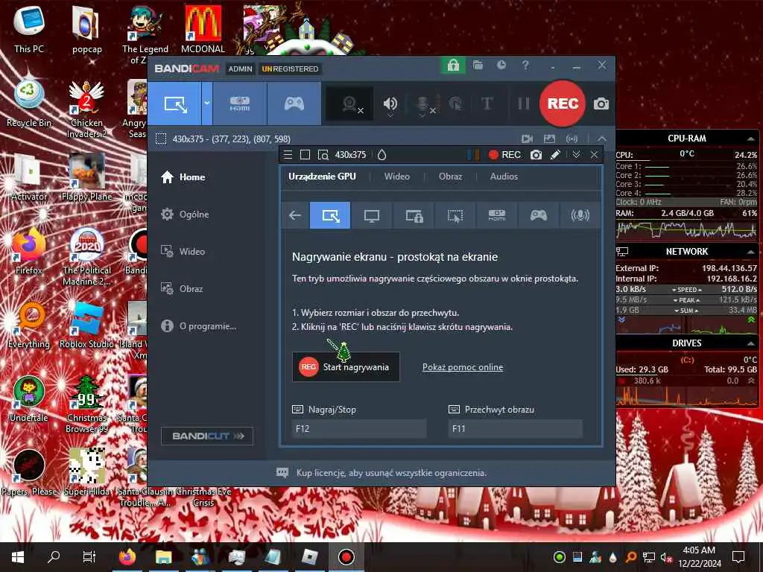Click the image icon in status row
The image size is (763, 572).
point(549,139)
